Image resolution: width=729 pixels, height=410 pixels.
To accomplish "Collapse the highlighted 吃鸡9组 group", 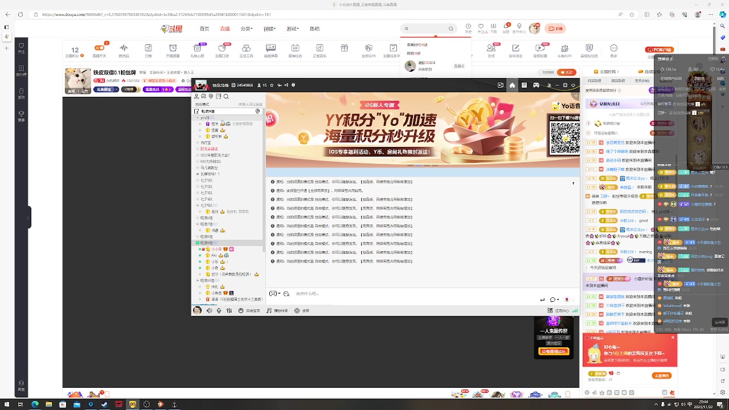I will (198, 243).
